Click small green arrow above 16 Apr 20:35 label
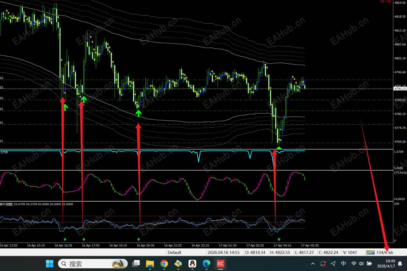This screenshot has height=271, width=407. tap(139, 239)
